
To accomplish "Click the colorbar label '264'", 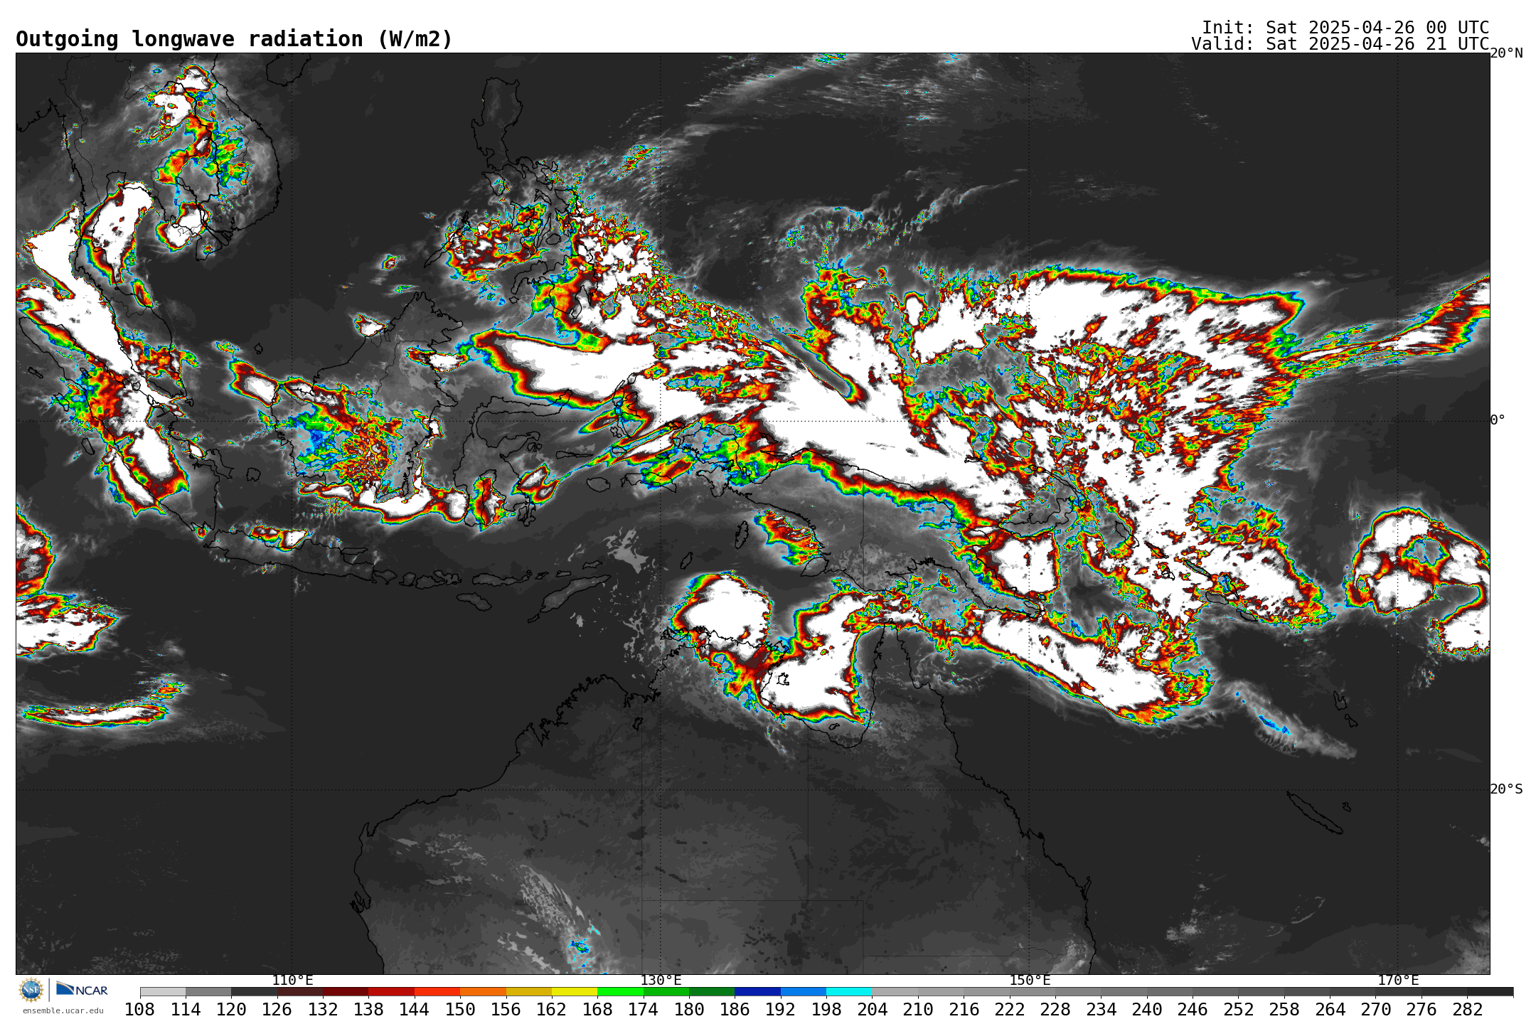I will pyautogui.click(x=1330, y=1010).
